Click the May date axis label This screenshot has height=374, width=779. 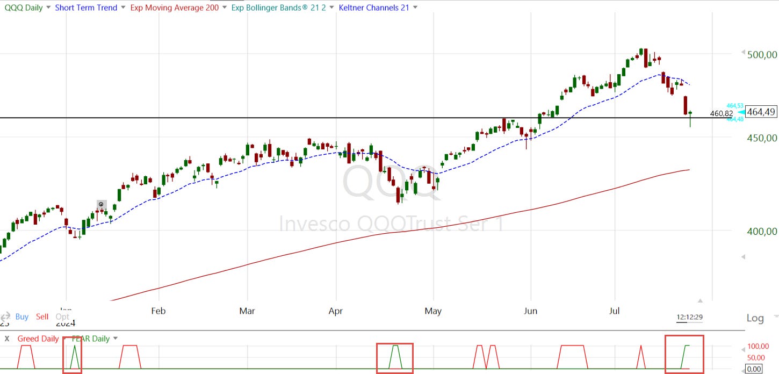click(433, 311)
